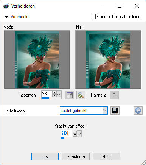146x165 pixels.
Task: Increase Kracht van effect with up arrow
Action: click(x=75, y=132)
